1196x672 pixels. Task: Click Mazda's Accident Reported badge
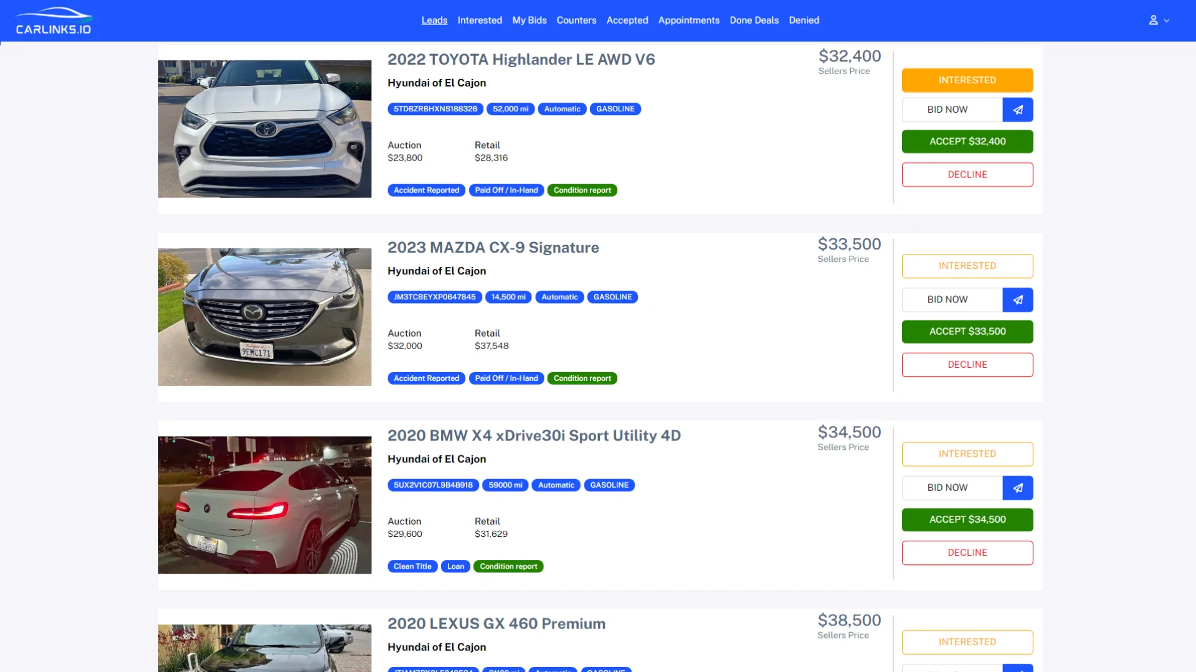tap(426, 378)
